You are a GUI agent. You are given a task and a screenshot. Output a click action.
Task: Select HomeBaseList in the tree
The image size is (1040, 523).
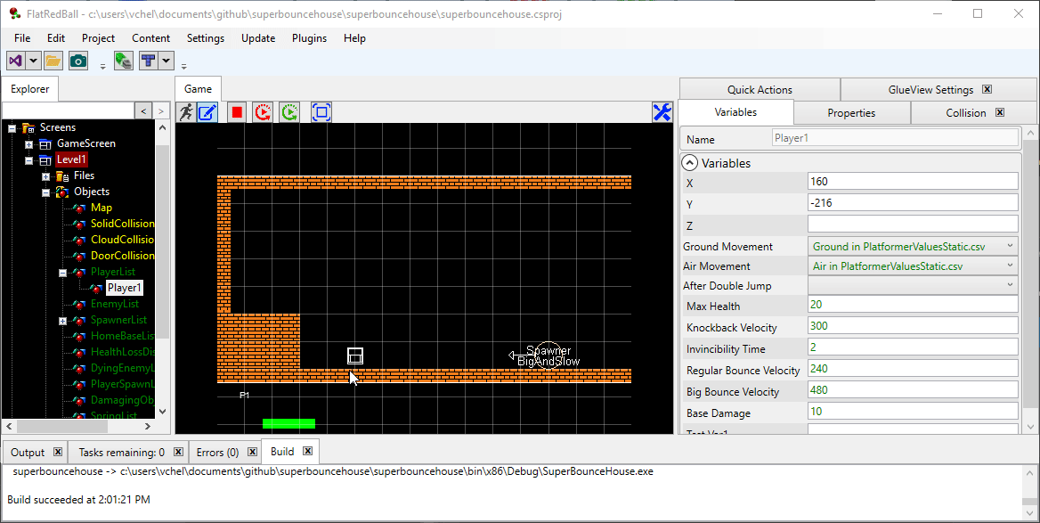point(122,336)
